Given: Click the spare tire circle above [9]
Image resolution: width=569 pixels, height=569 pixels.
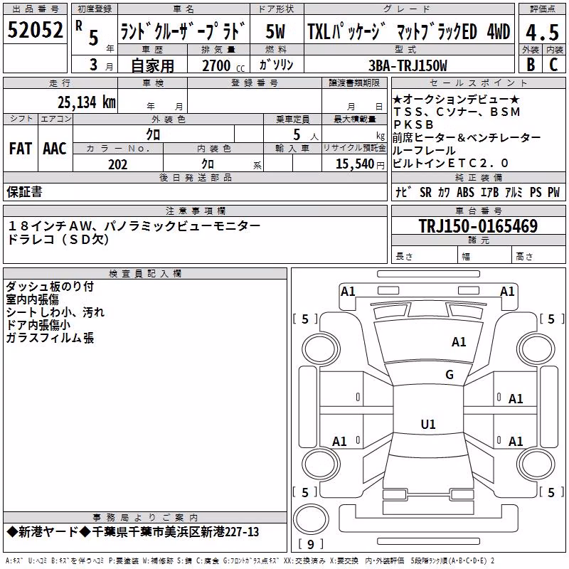Looking at the screenshot, I should pos(311,519).
